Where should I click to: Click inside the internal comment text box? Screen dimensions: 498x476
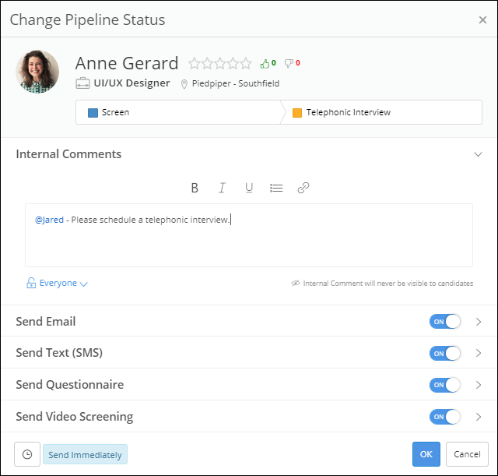[x=249, y=242]
